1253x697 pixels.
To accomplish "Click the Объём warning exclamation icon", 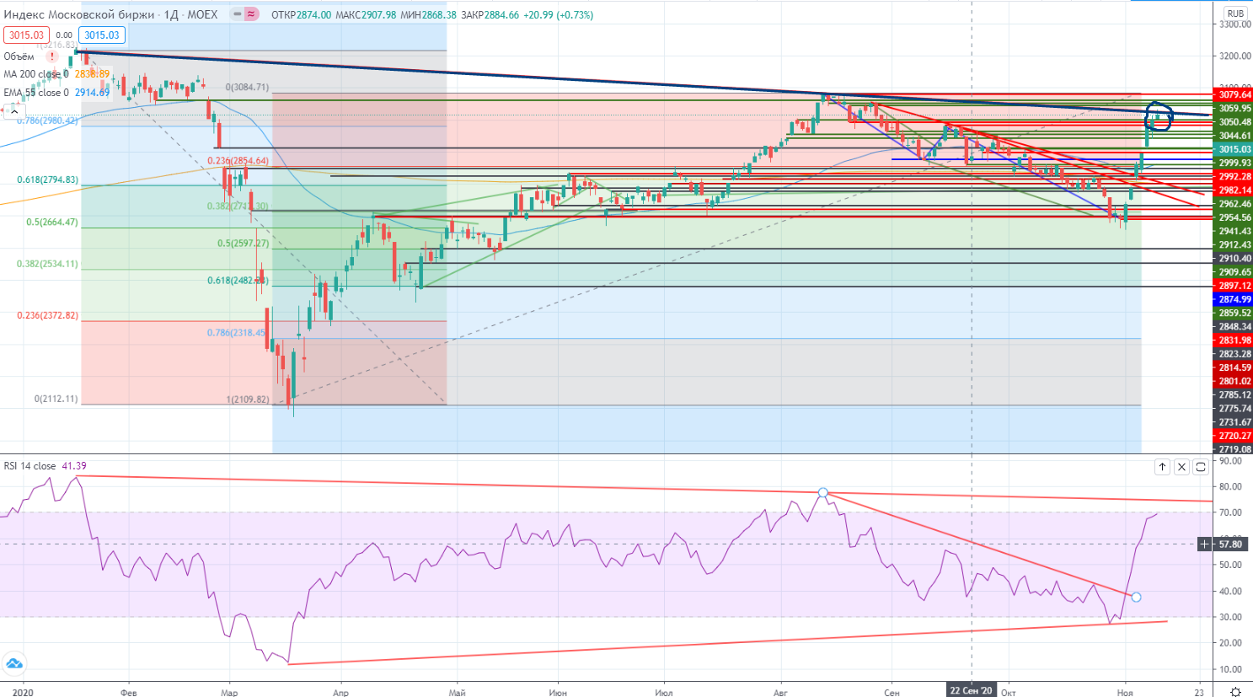I will coord(52,56).
